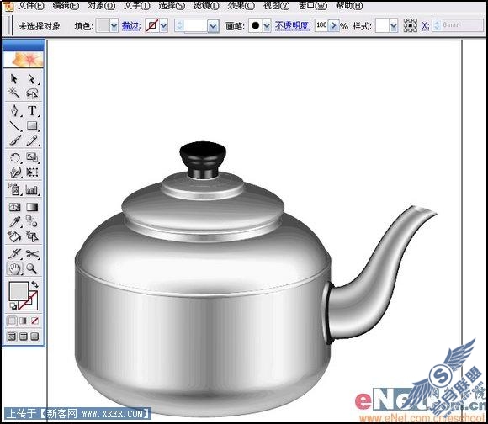Select the Warp tool
This screenshot has width=488, height=424.
click(x=14, y=172)
